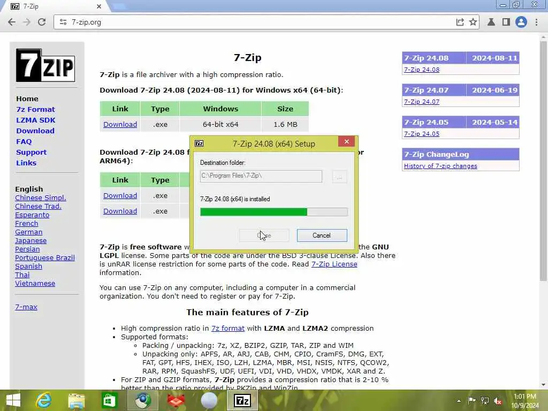
Task: Close the 7-Zip browser tab
Action: tap(99, 6)
